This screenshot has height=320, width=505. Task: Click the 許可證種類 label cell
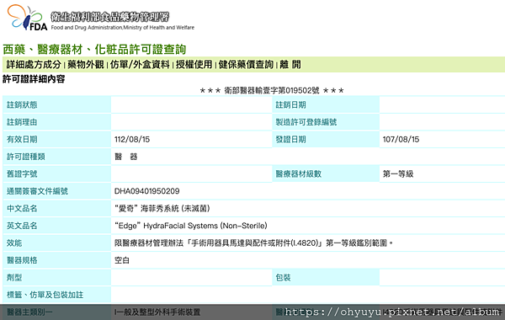[x=56, y=157]
